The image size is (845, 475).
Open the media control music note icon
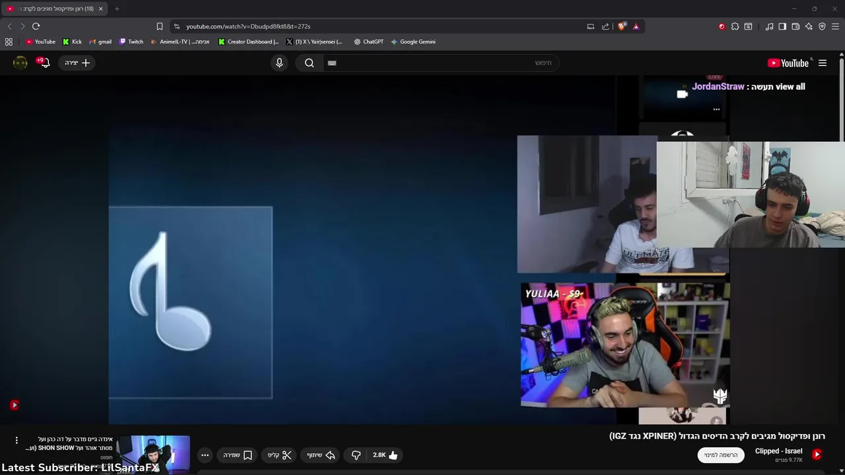(x=769, y=26)
